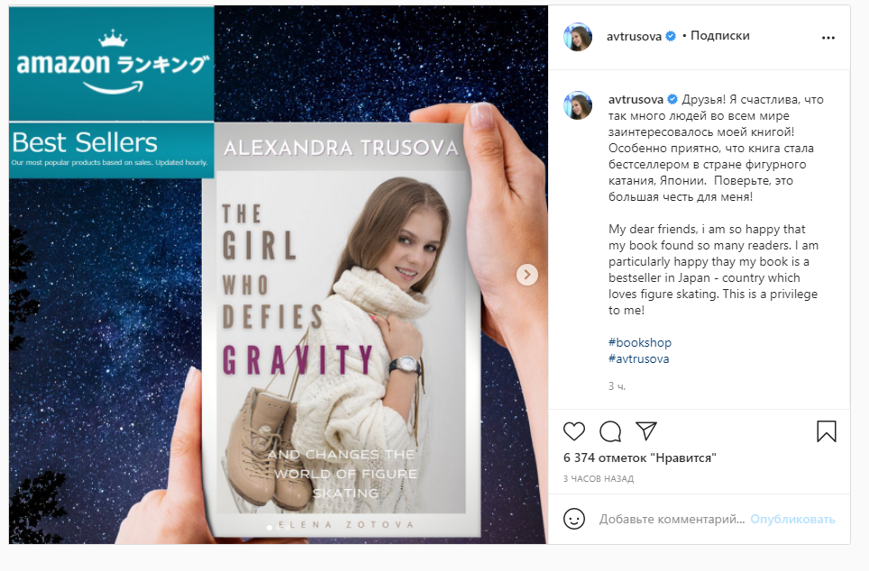Open the three-dot options menu
This screenshot has height=571, width=869.
[x=828, y=38]
